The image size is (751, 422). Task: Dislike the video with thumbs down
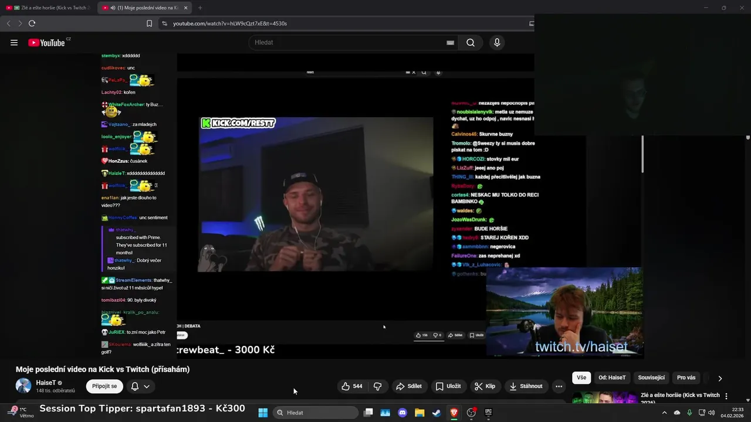(377, 386)
